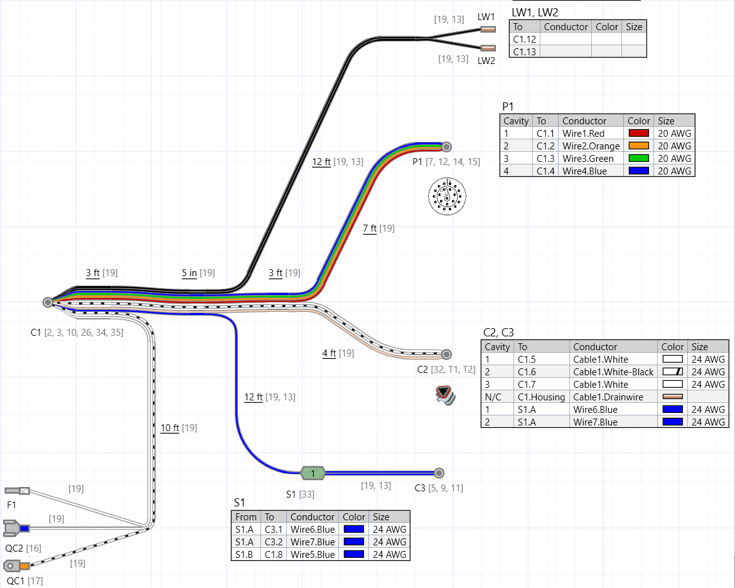Click the green swatch for Wire3.Green
The height and width of the screenshot is (588, 735).
click(638, 158)
